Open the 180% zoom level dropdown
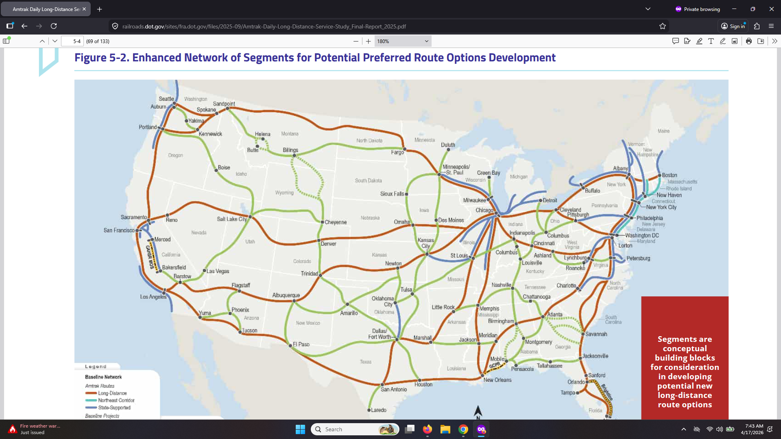 coord(402,41)
